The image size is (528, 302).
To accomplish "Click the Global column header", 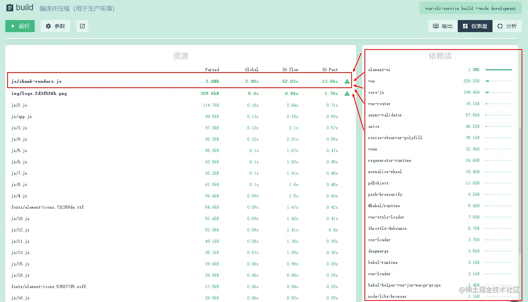I will (x=252, y=70).
